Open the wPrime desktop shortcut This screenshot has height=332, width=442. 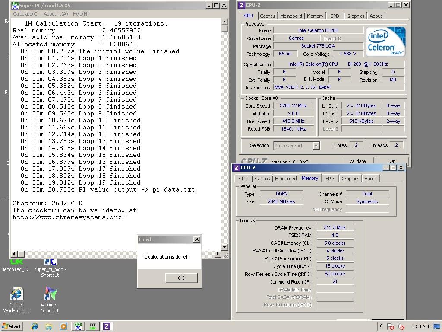pyautogui.click(x=50, y=300)
